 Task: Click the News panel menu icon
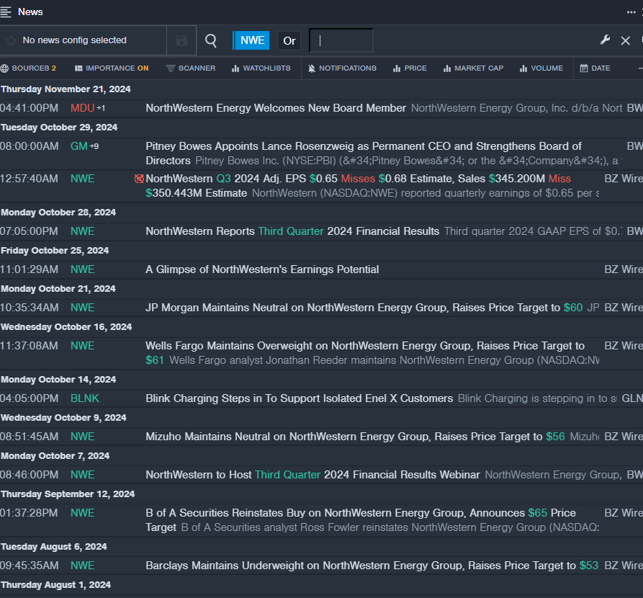(6, 12)
